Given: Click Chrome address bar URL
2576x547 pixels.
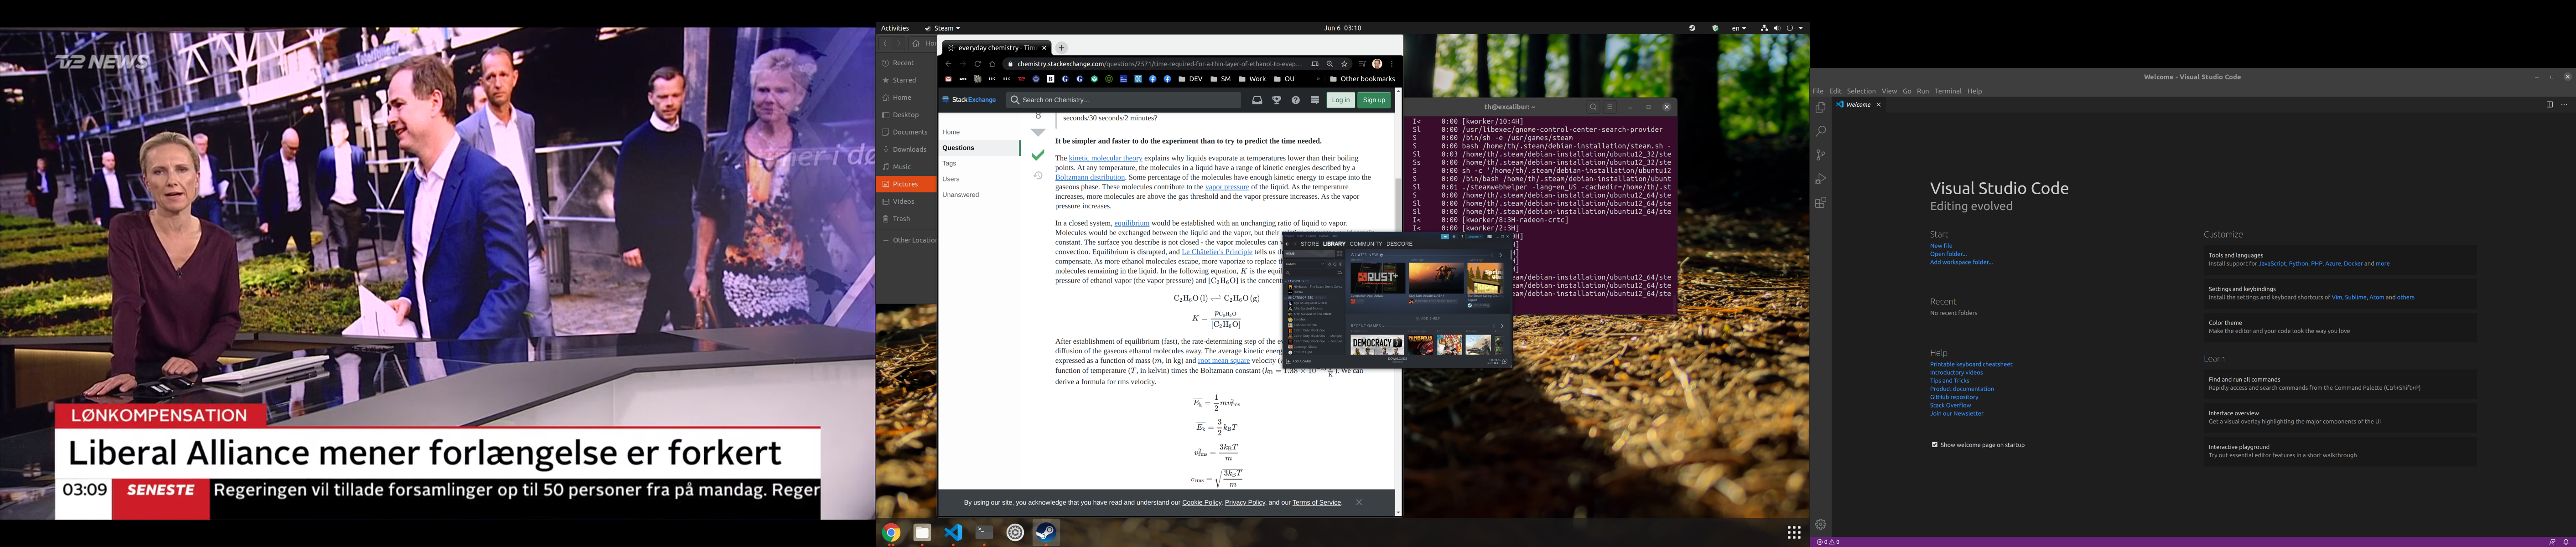Looking at the screenshot, I should coord(1159,64).
